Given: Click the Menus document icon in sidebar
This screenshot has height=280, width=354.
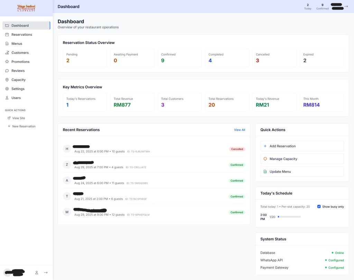Looking at the screenshot, I should point(7,44).
